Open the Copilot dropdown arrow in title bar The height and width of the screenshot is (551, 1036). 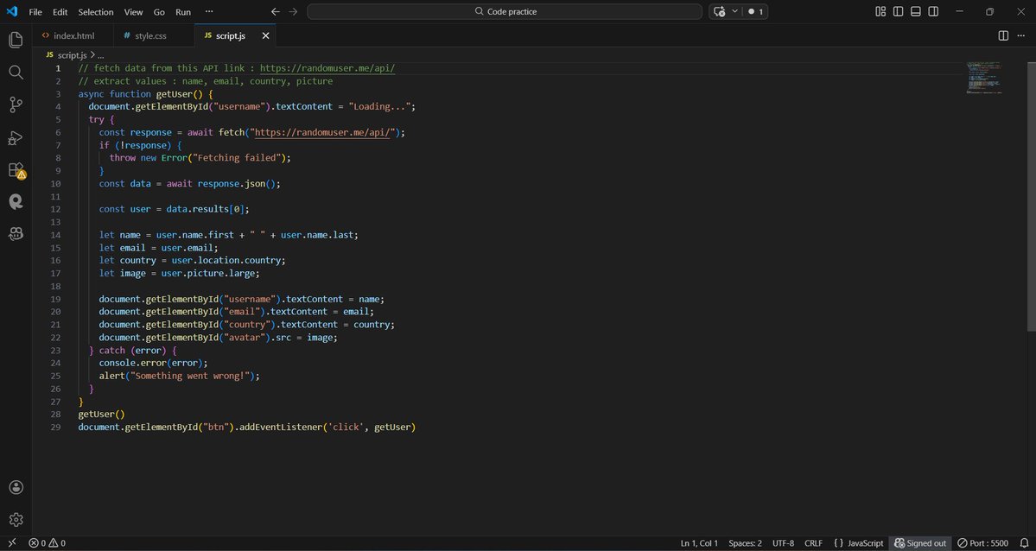734,12
